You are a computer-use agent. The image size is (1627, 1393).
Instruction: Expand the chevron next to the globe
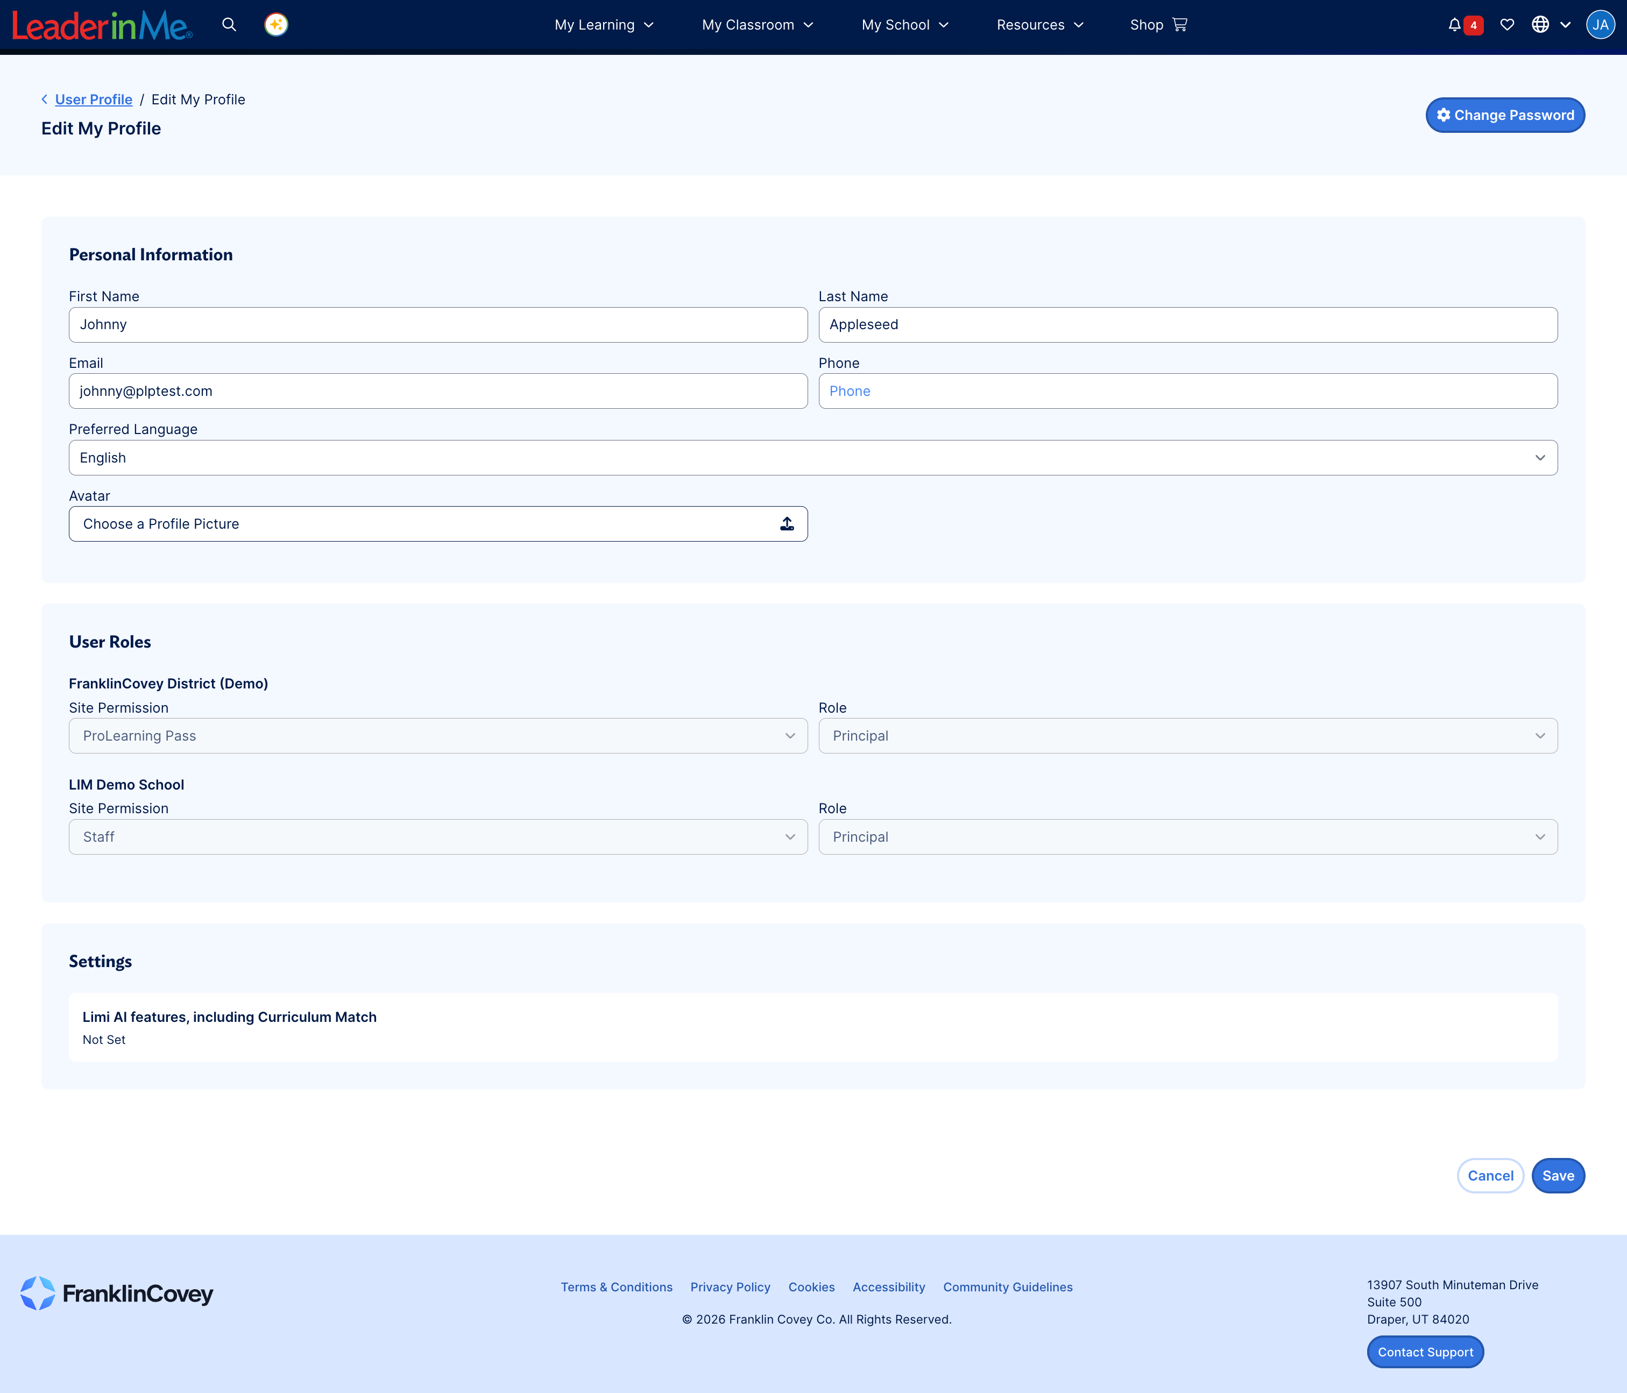pyautogui.click(x=1566, y=25)
